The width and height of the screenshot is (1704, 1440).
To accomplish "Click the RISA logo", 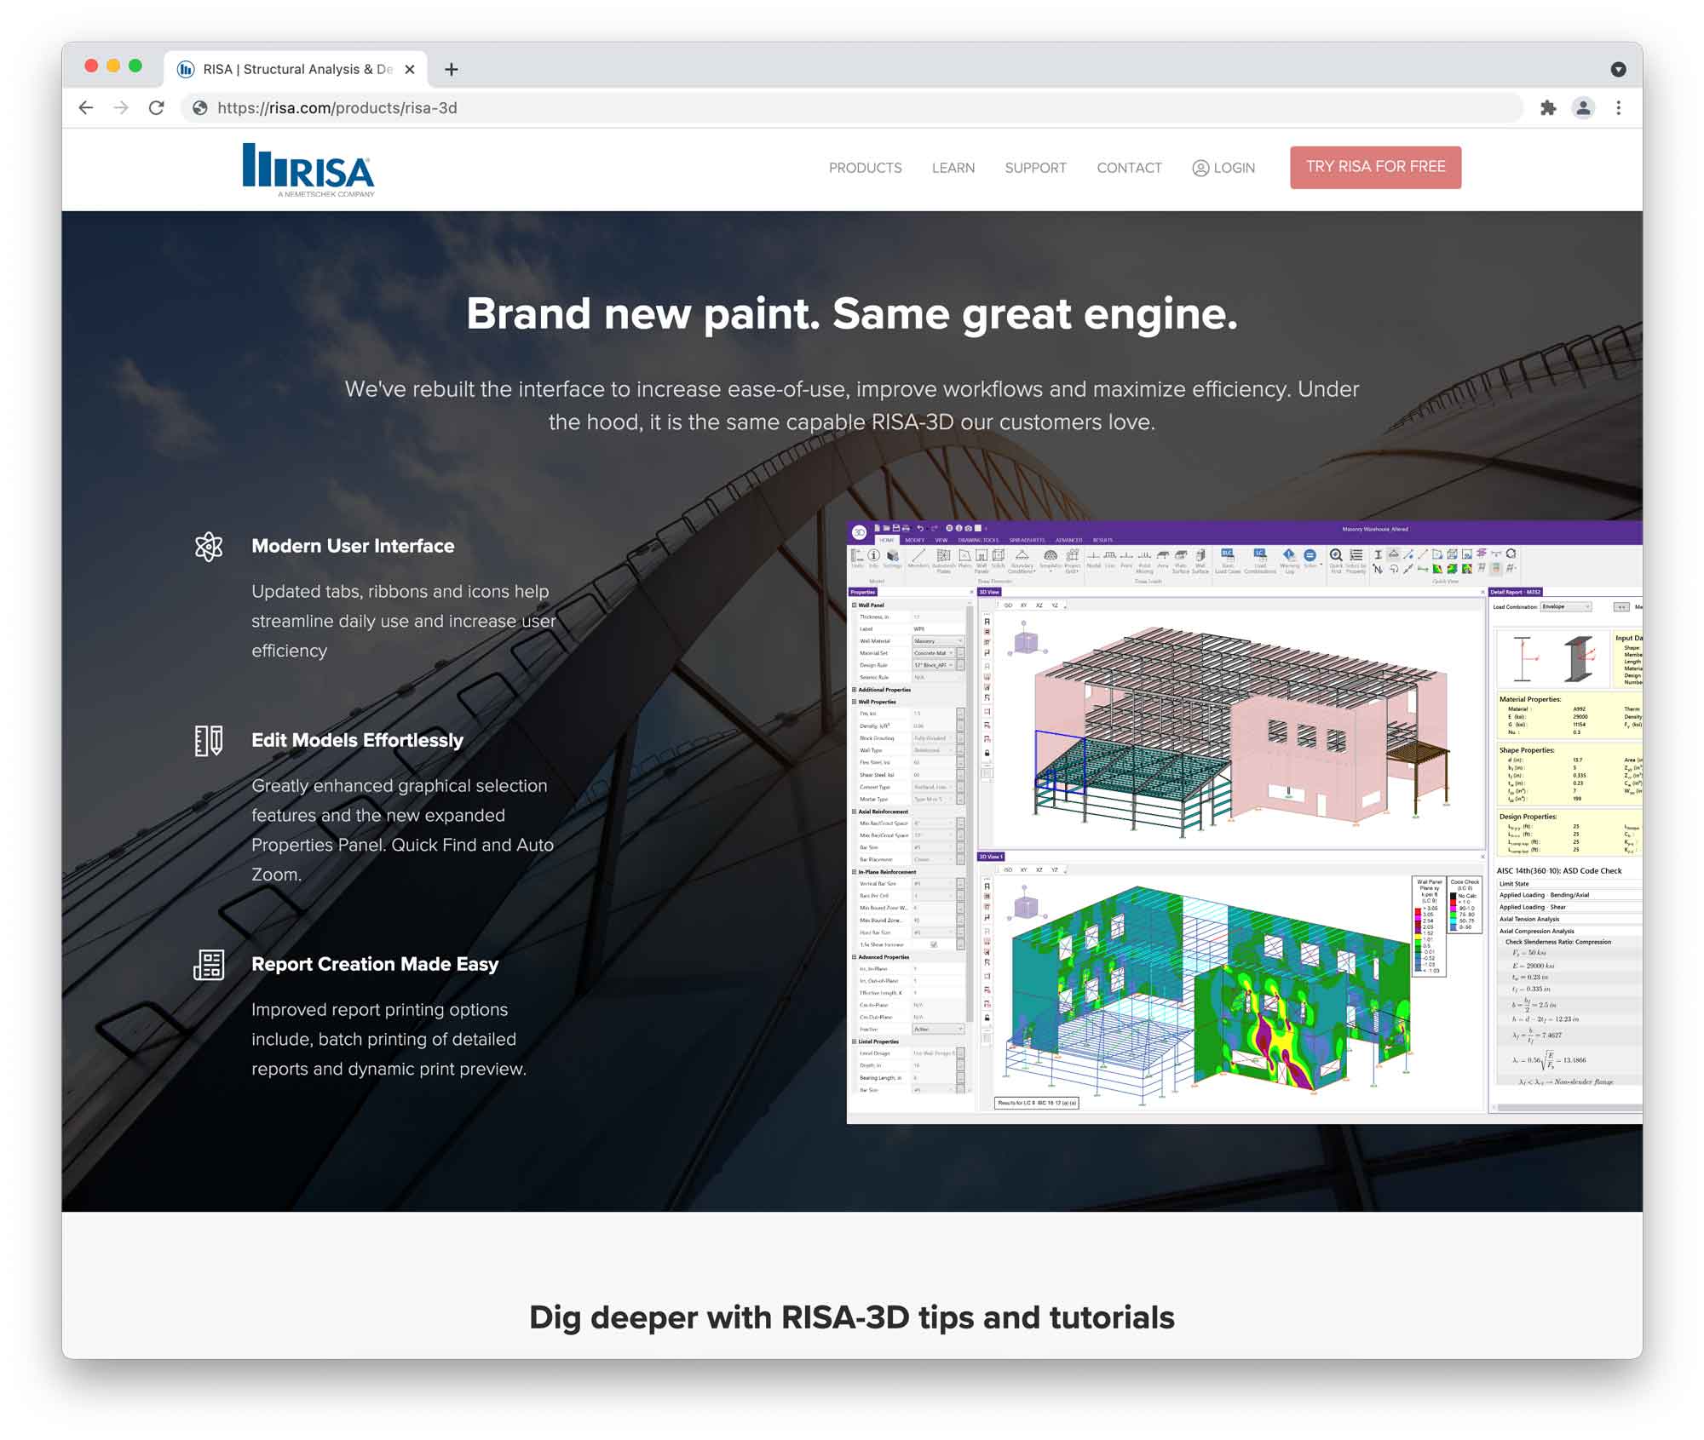I will click(x=308, y=169).
